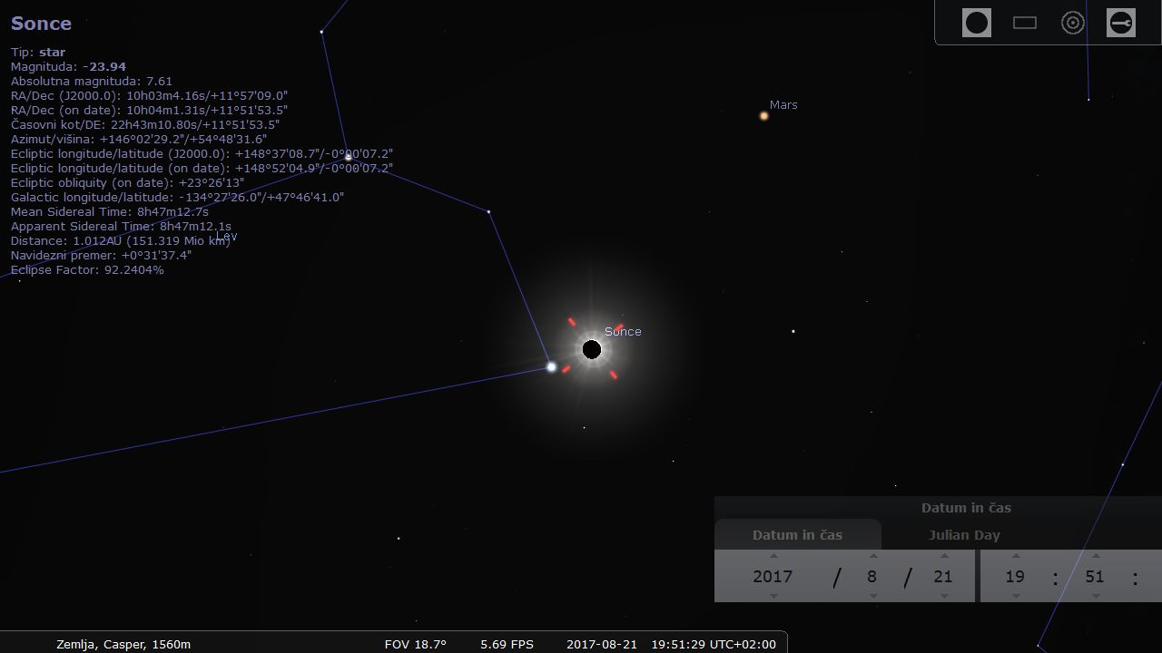Viewport: 1162px width, 653px height.
Task: Increase the hour with up arrow
Action: tap(1016, 556)
